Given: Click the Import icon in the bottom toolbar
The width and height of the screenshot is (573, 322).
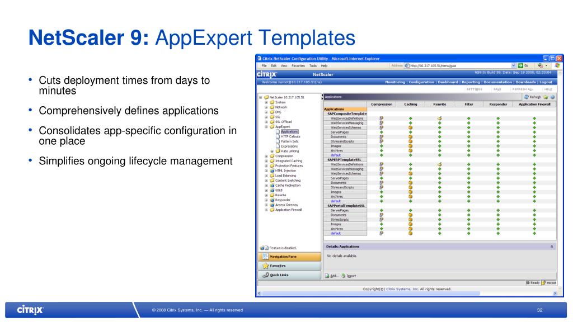Looking at the screenshot, I should coord(344,276).
